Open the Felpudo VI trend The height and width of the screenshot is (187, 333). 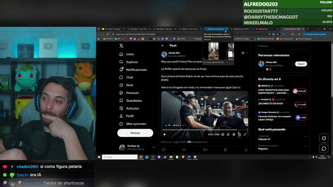[x=264, y=139]
